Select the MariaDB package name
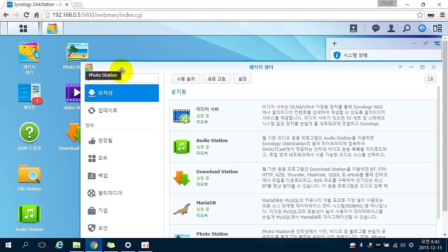Viewport: 448px width, 252px height. click(x=206, y=203)
